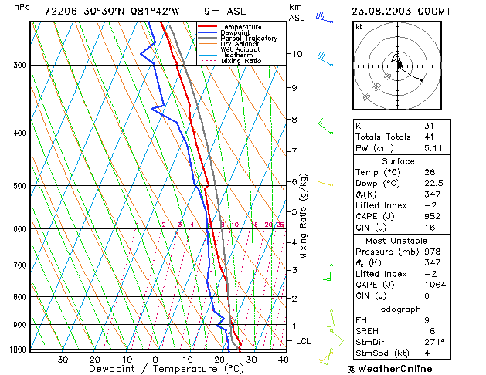Click the topmost blue wind barb

(325, 17)
